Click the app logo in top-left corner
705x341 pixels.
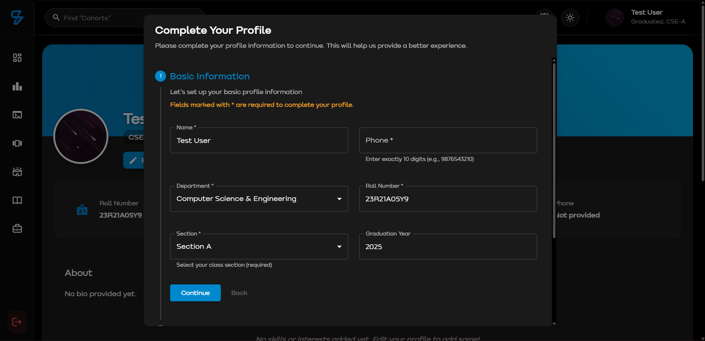(x=17, y=17)
